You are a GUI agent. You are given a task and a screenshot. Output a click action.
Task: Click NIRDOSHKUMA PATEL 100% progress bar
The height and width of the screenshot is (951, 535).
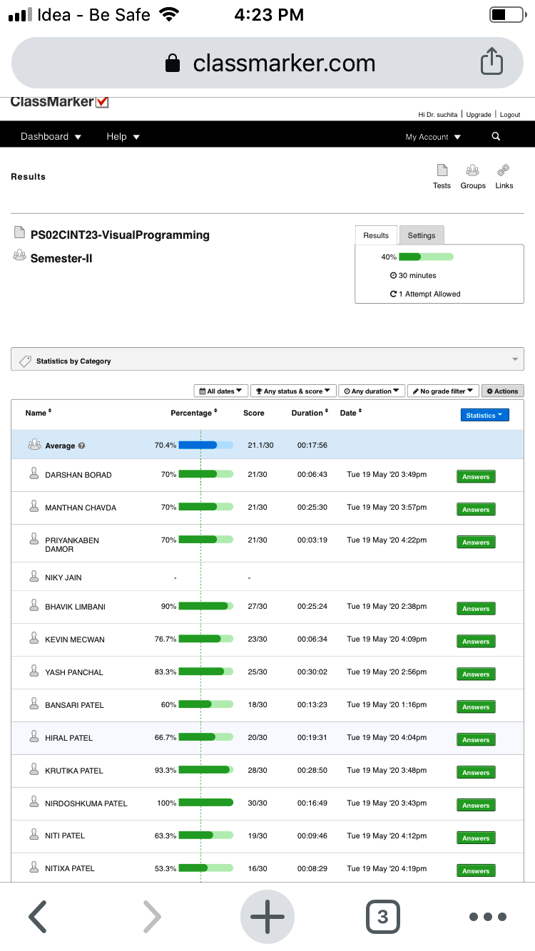click(205, 803)
